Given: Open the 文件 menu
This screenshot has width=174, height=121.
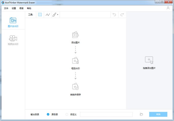Looking at the screenshot, I should [x=6, y=8].
